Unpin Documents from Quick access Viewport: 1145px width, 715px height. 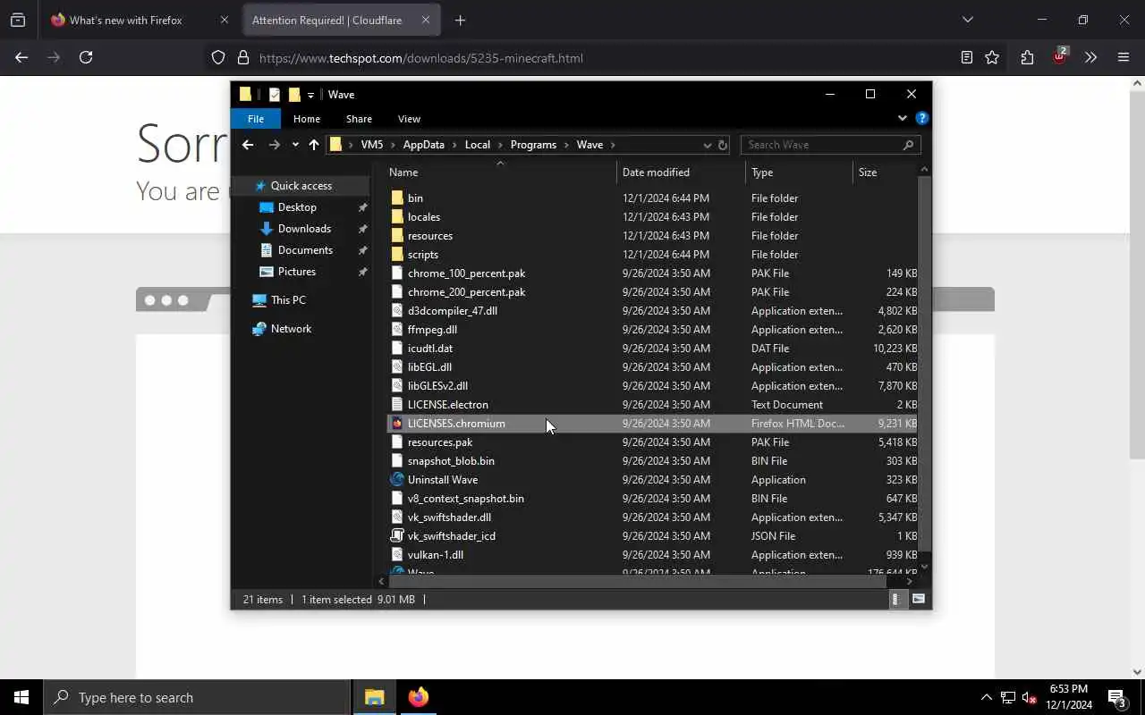pos(362,250)
